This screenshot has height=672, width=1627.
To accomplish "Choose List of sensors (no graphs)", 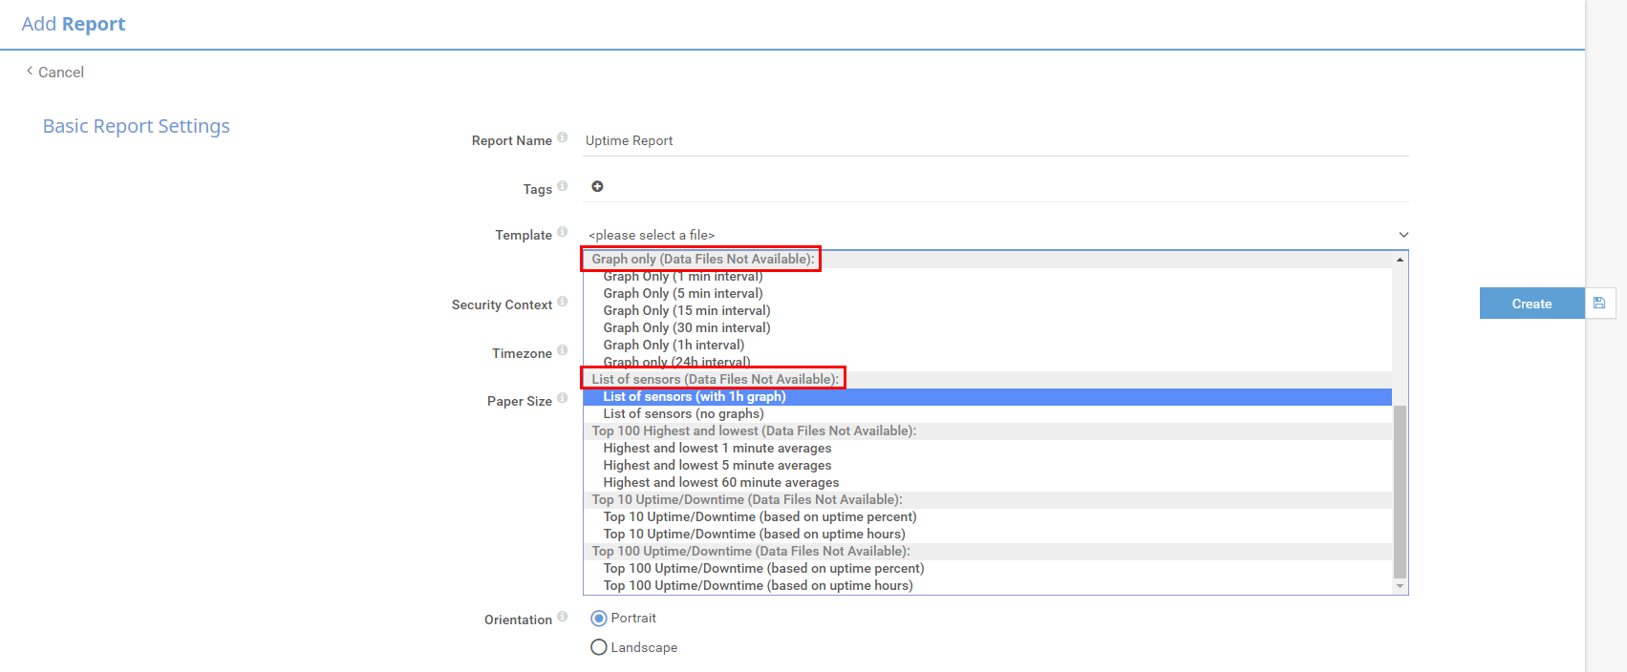I will 683,414.
